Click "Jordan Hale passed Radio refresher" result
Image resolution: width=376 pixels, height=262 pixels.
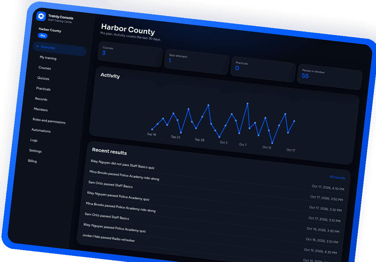pyautogui.click(x=108, y=238)
